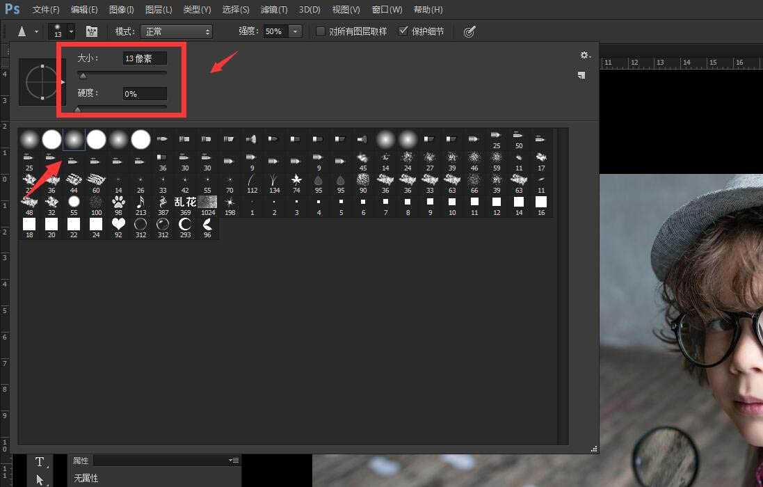Click the 硬度 hardness slider handle
Image resolution: width=763 pixels, height=487 pixels.
[x=77, y=110]
